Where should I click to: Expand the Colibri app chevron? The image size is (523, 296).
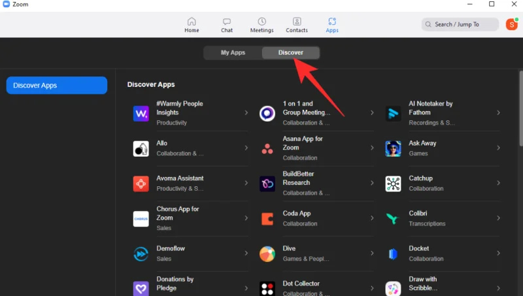(498, 219)
